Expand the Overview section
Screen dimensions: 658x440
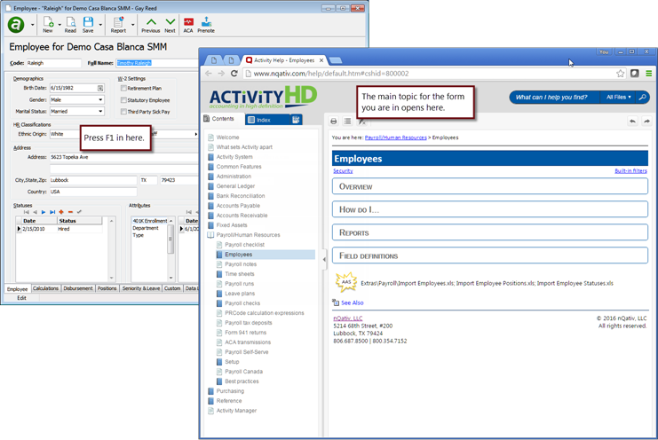point(489,186)
